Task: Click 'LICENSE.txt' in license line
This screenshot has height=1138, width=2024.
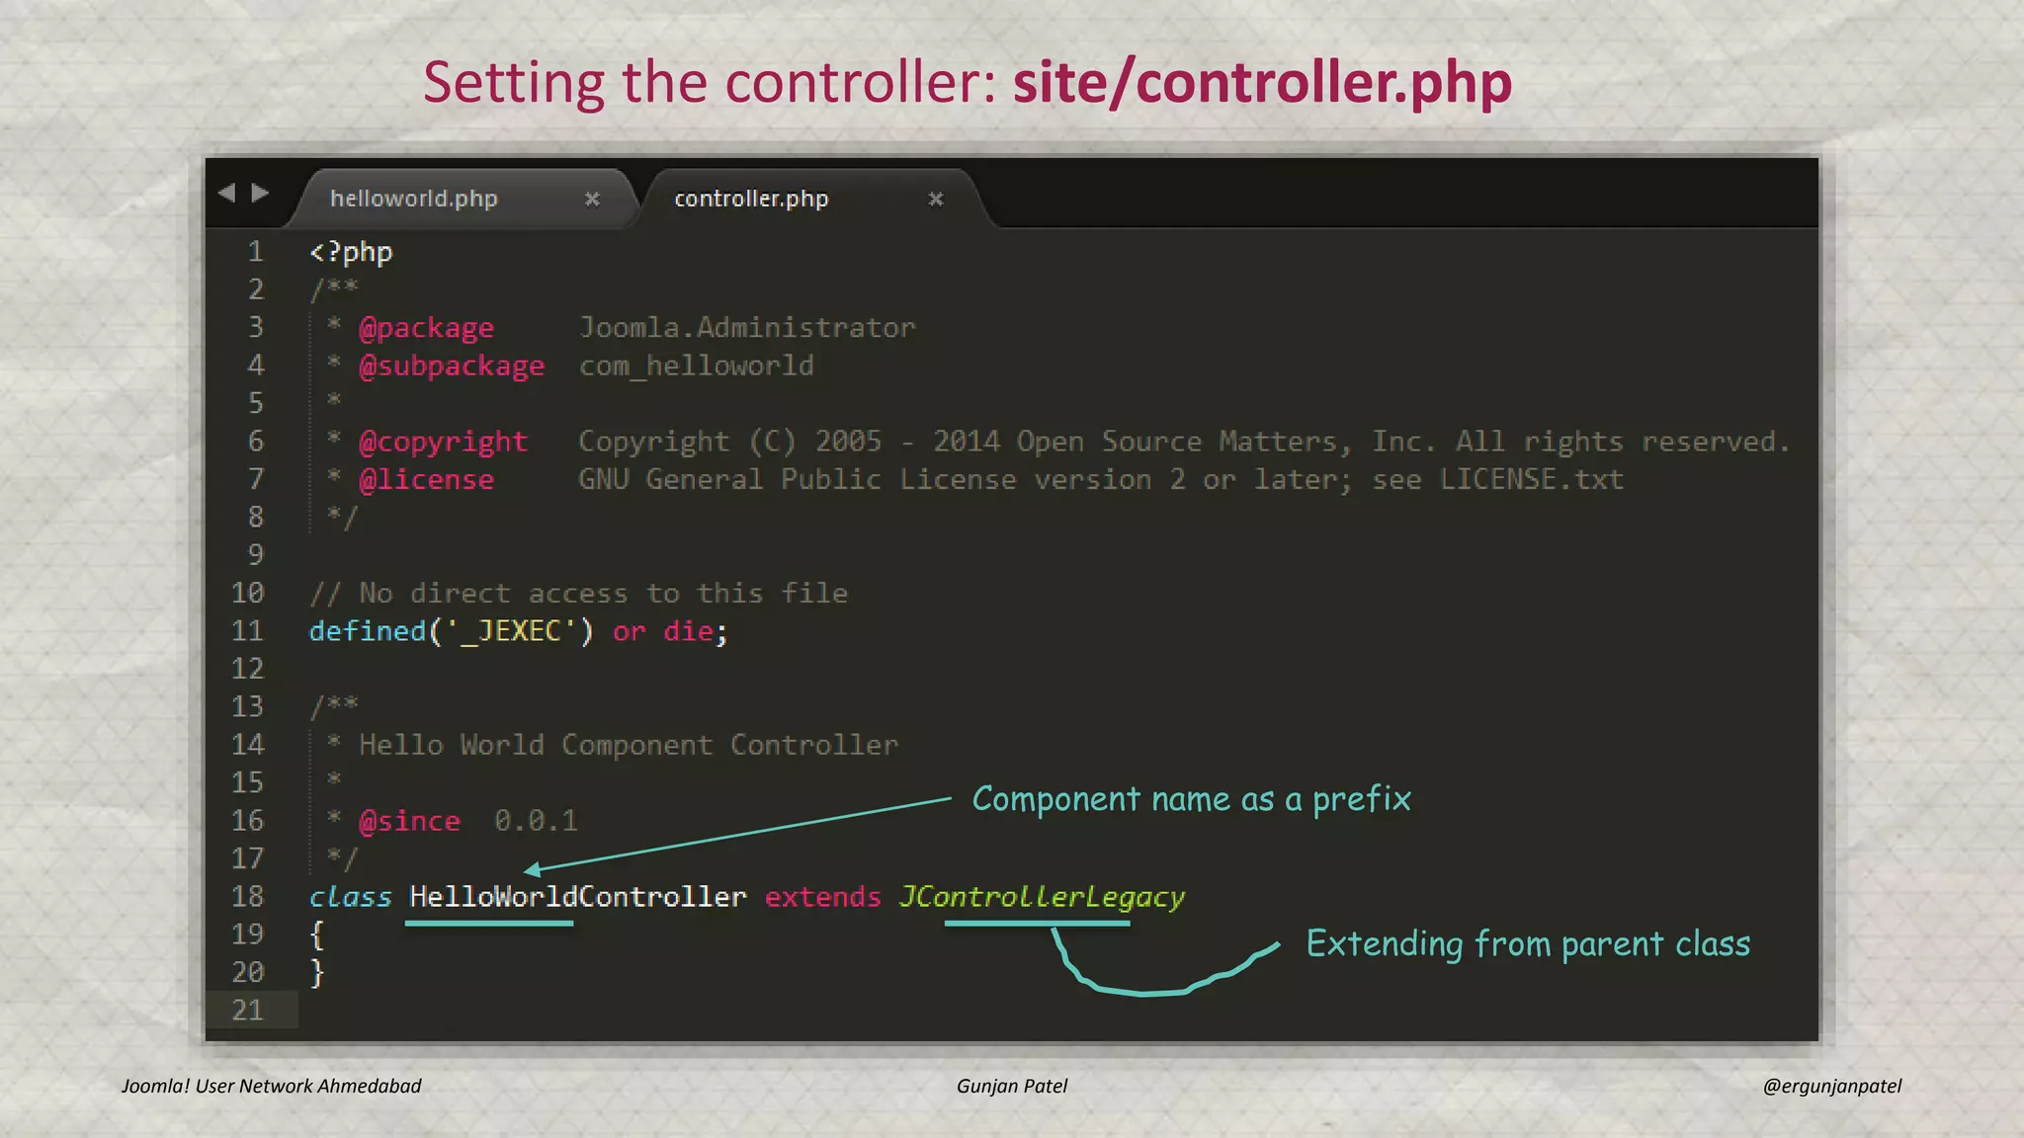Action: [x=1531, y=480]
